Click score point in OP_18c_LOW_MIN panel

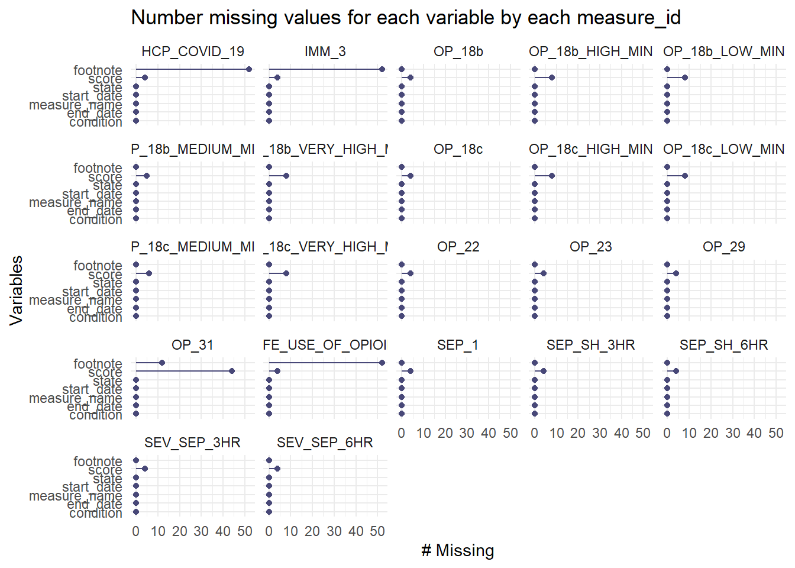click(685, 176)
